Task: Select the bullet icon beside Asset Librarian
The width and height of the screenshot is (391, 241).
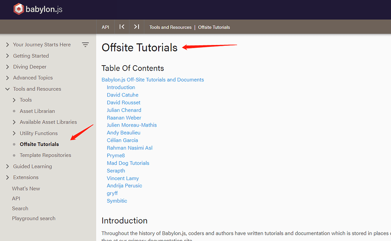Action: (x=14, y=111)
